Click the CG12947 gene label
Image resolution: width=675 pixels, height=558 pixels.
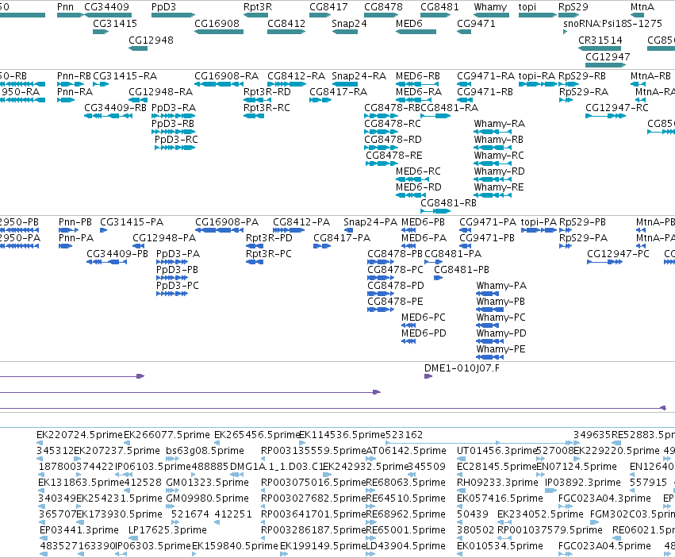(x=608, y=56)
